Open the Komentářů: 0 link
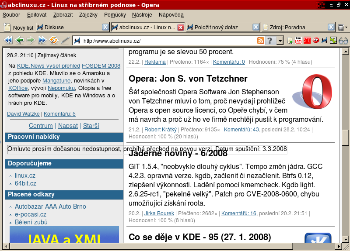This screenshot has height=251, width=350. pos(229,62)
